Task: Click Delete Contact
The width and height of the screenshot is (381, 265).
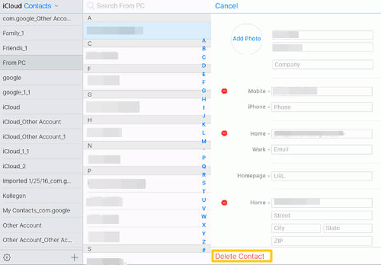Action: pyautogui.click(x=241, y=256)
